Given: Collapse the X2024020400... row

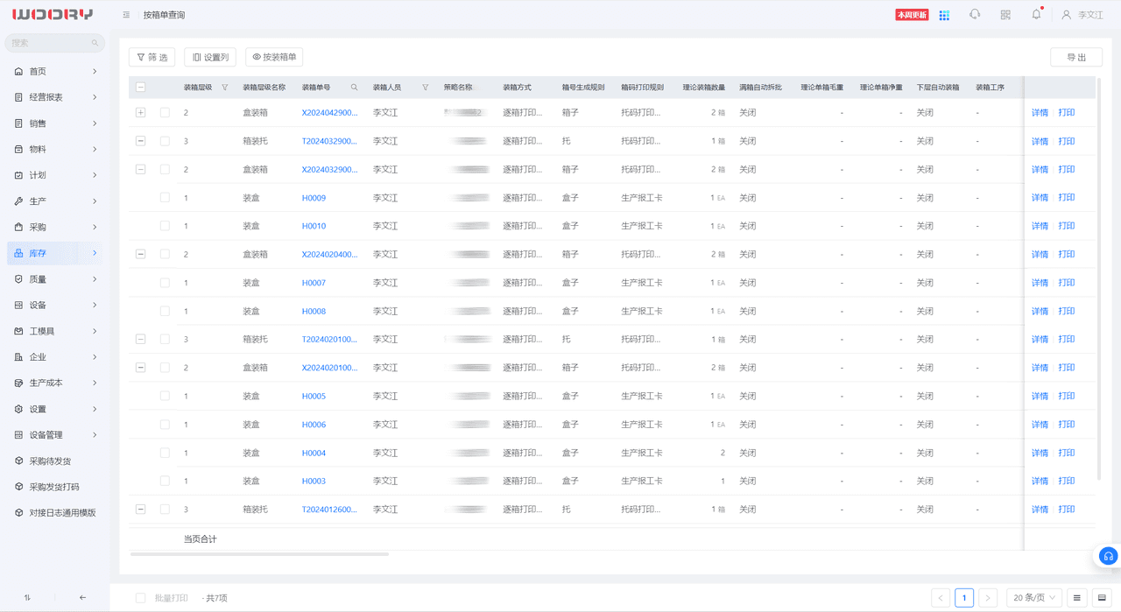Looking at the screenshot, I should coord(140,254).
